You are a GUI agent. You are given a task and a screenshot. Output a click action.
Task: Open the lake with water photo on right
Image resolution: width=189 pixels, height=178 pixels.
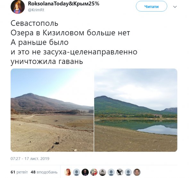(136, 110)
